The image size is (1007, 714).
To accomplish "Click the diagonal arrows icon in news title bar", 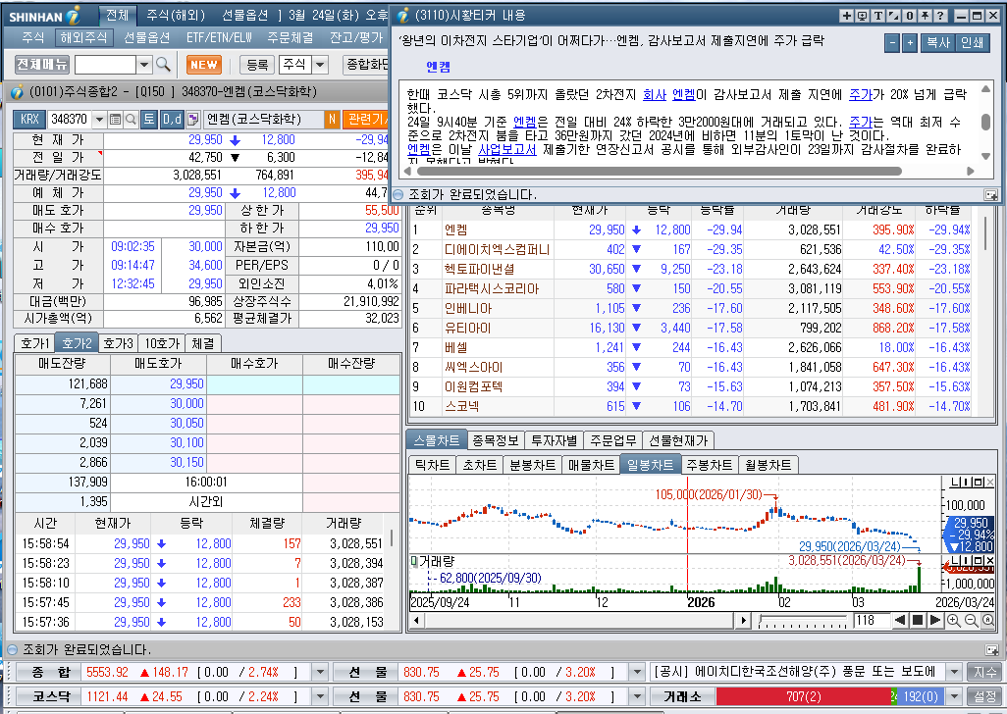I will coord(894,16).
